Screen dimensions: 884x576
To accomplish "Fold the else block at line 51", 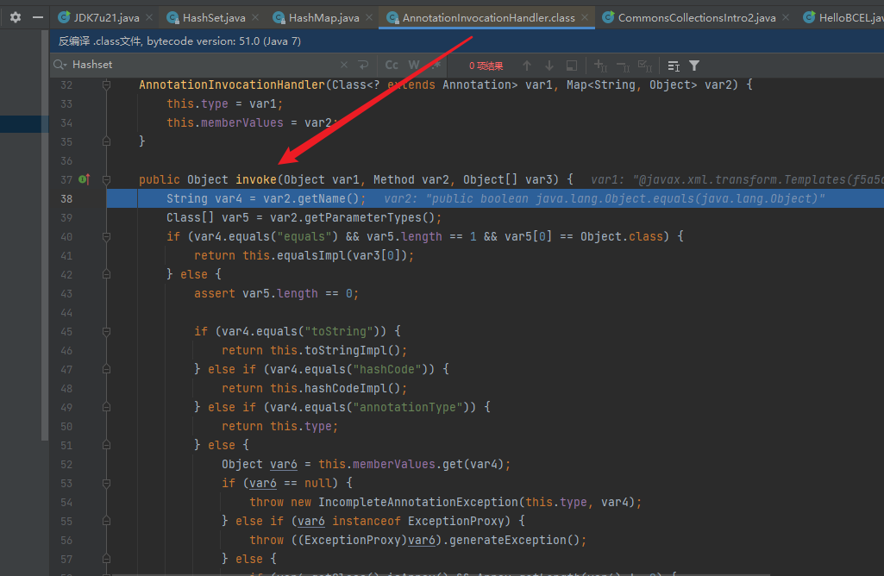I will coord(106,445).
